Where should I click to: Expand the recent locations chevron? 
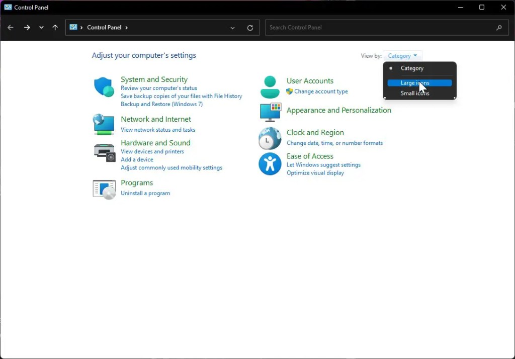pyautogui.click(x=41, y=28)
